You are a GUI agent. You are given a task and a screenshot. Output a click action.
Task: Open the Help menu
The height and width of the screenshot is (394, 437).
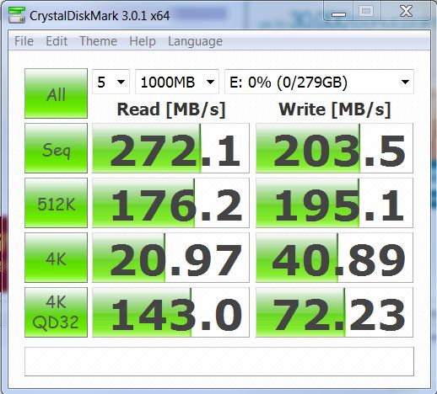point(143,41)
